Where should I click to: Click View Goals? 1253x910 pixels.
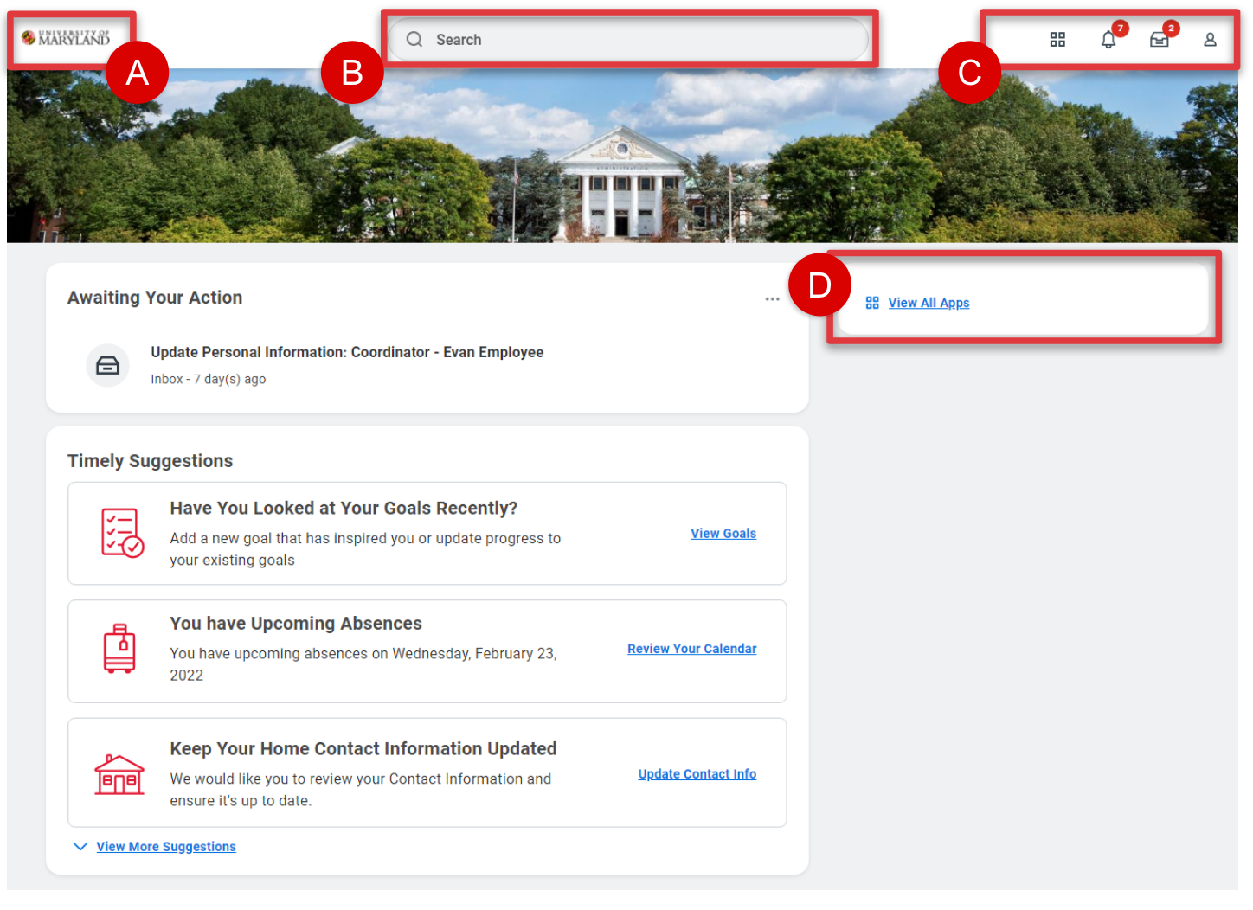pos(723,533)
